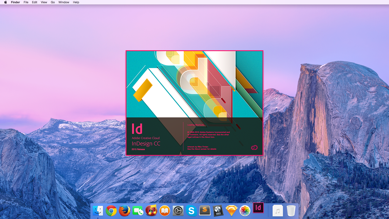389x219 pixels.
Task: Open the Apple menu
Action: coord(6,2)
